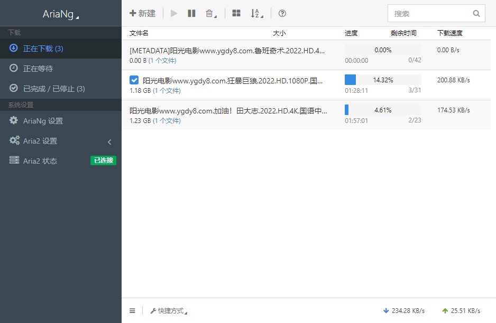
Task: Click check-circle icon beside Finished
Action: pyautogui.click(x=14, y=88)
